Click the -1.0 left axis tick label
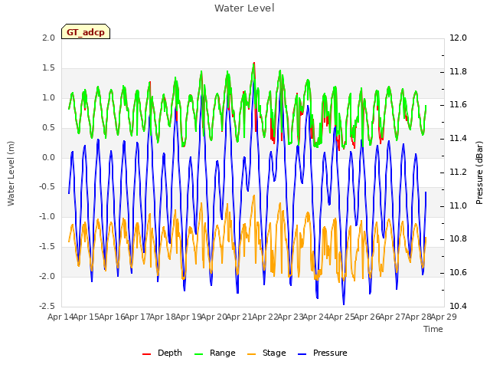Screen dimensions: 490x368 click(x=47, y=216)
